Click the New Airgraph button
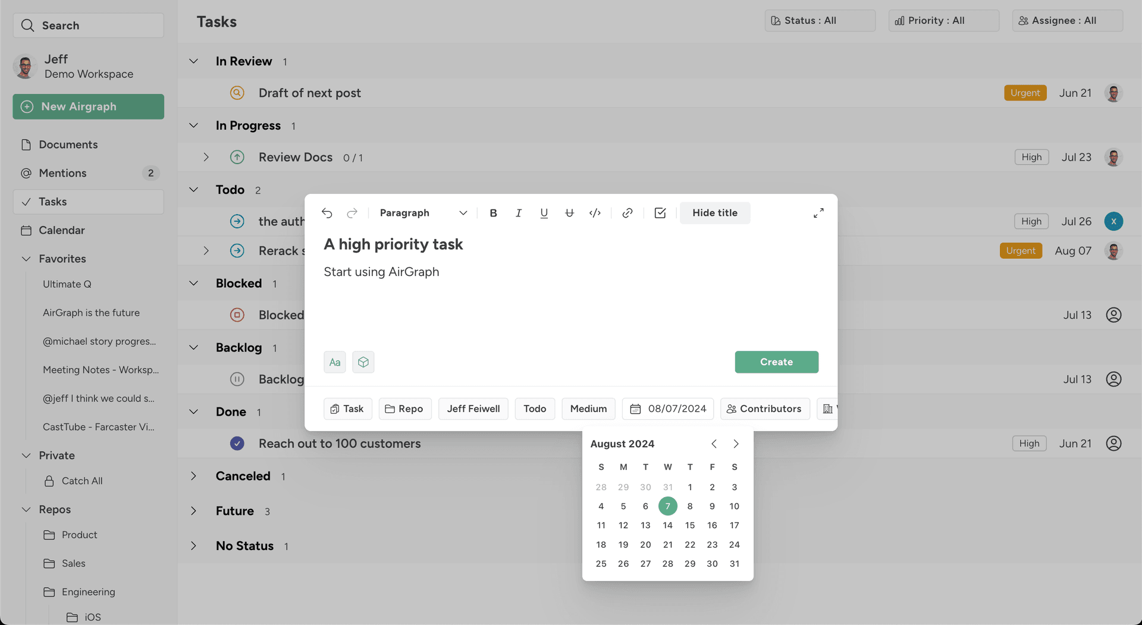 pyautogui.click(x=88, y=106)
